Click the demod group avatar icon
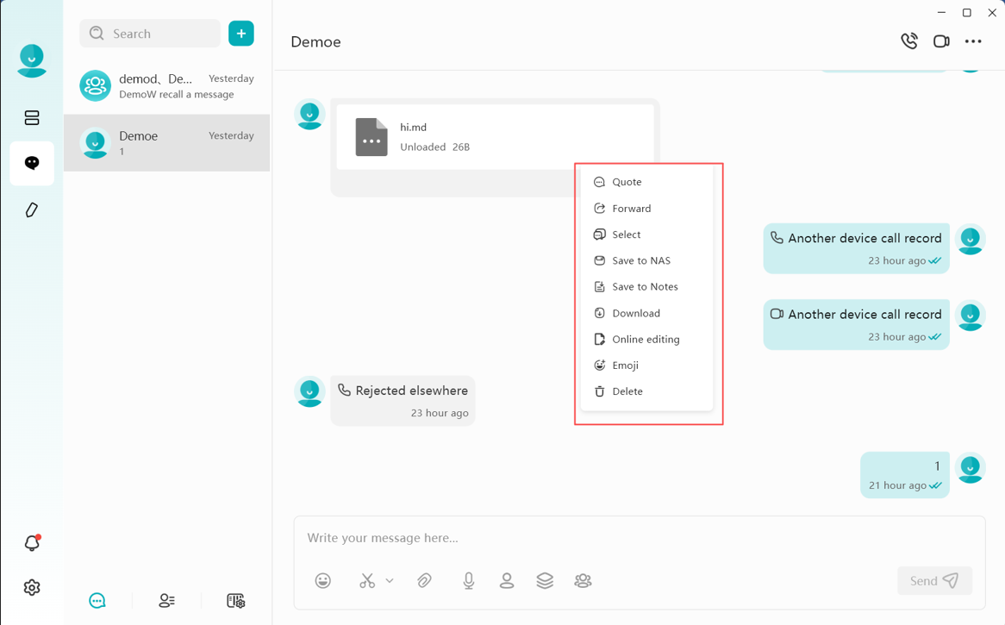 click(95, 86)
